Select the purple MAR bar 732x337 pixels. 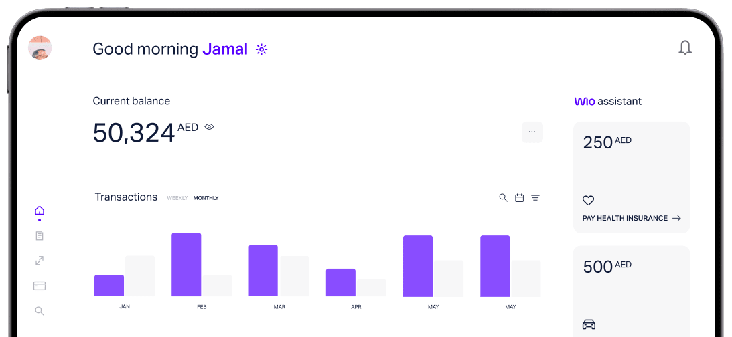(263, 270)
